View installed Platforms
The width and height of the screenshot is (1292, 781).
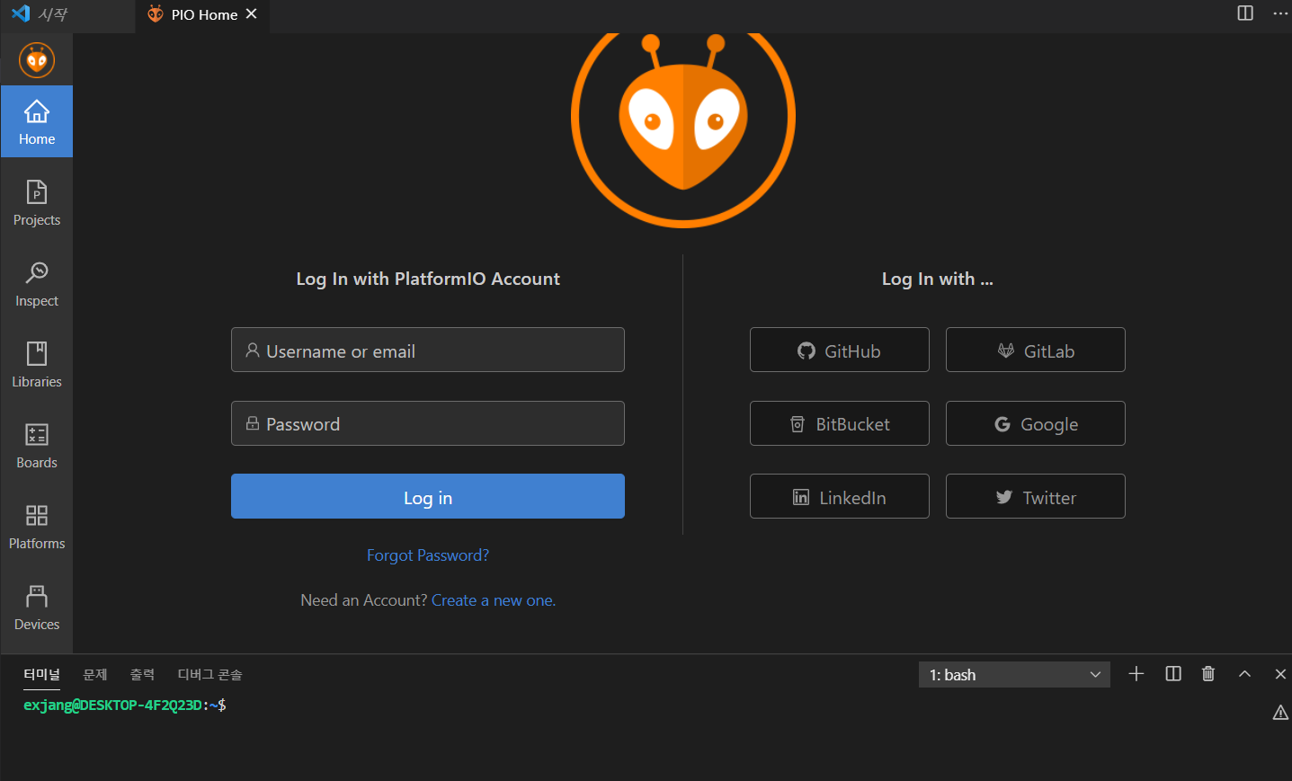36,526
